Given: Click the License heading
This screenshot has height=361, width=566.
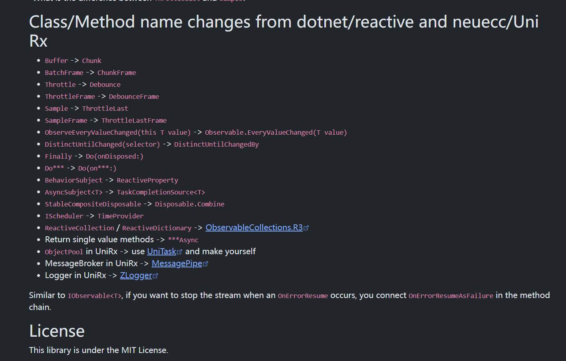Looking at the screenshot, I should 57,331.
